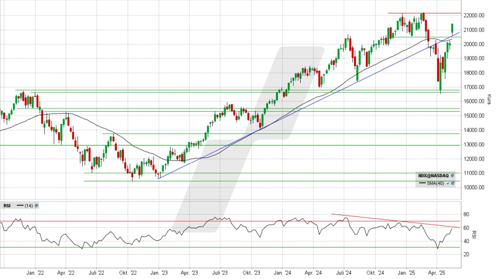The width and height of the screenshot is (496, 279).
Task: Click the Okt. '24 date label
Action: point(376,273)
